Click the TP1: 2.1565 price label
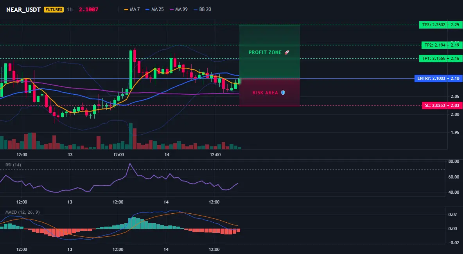 tap(433, 59)
